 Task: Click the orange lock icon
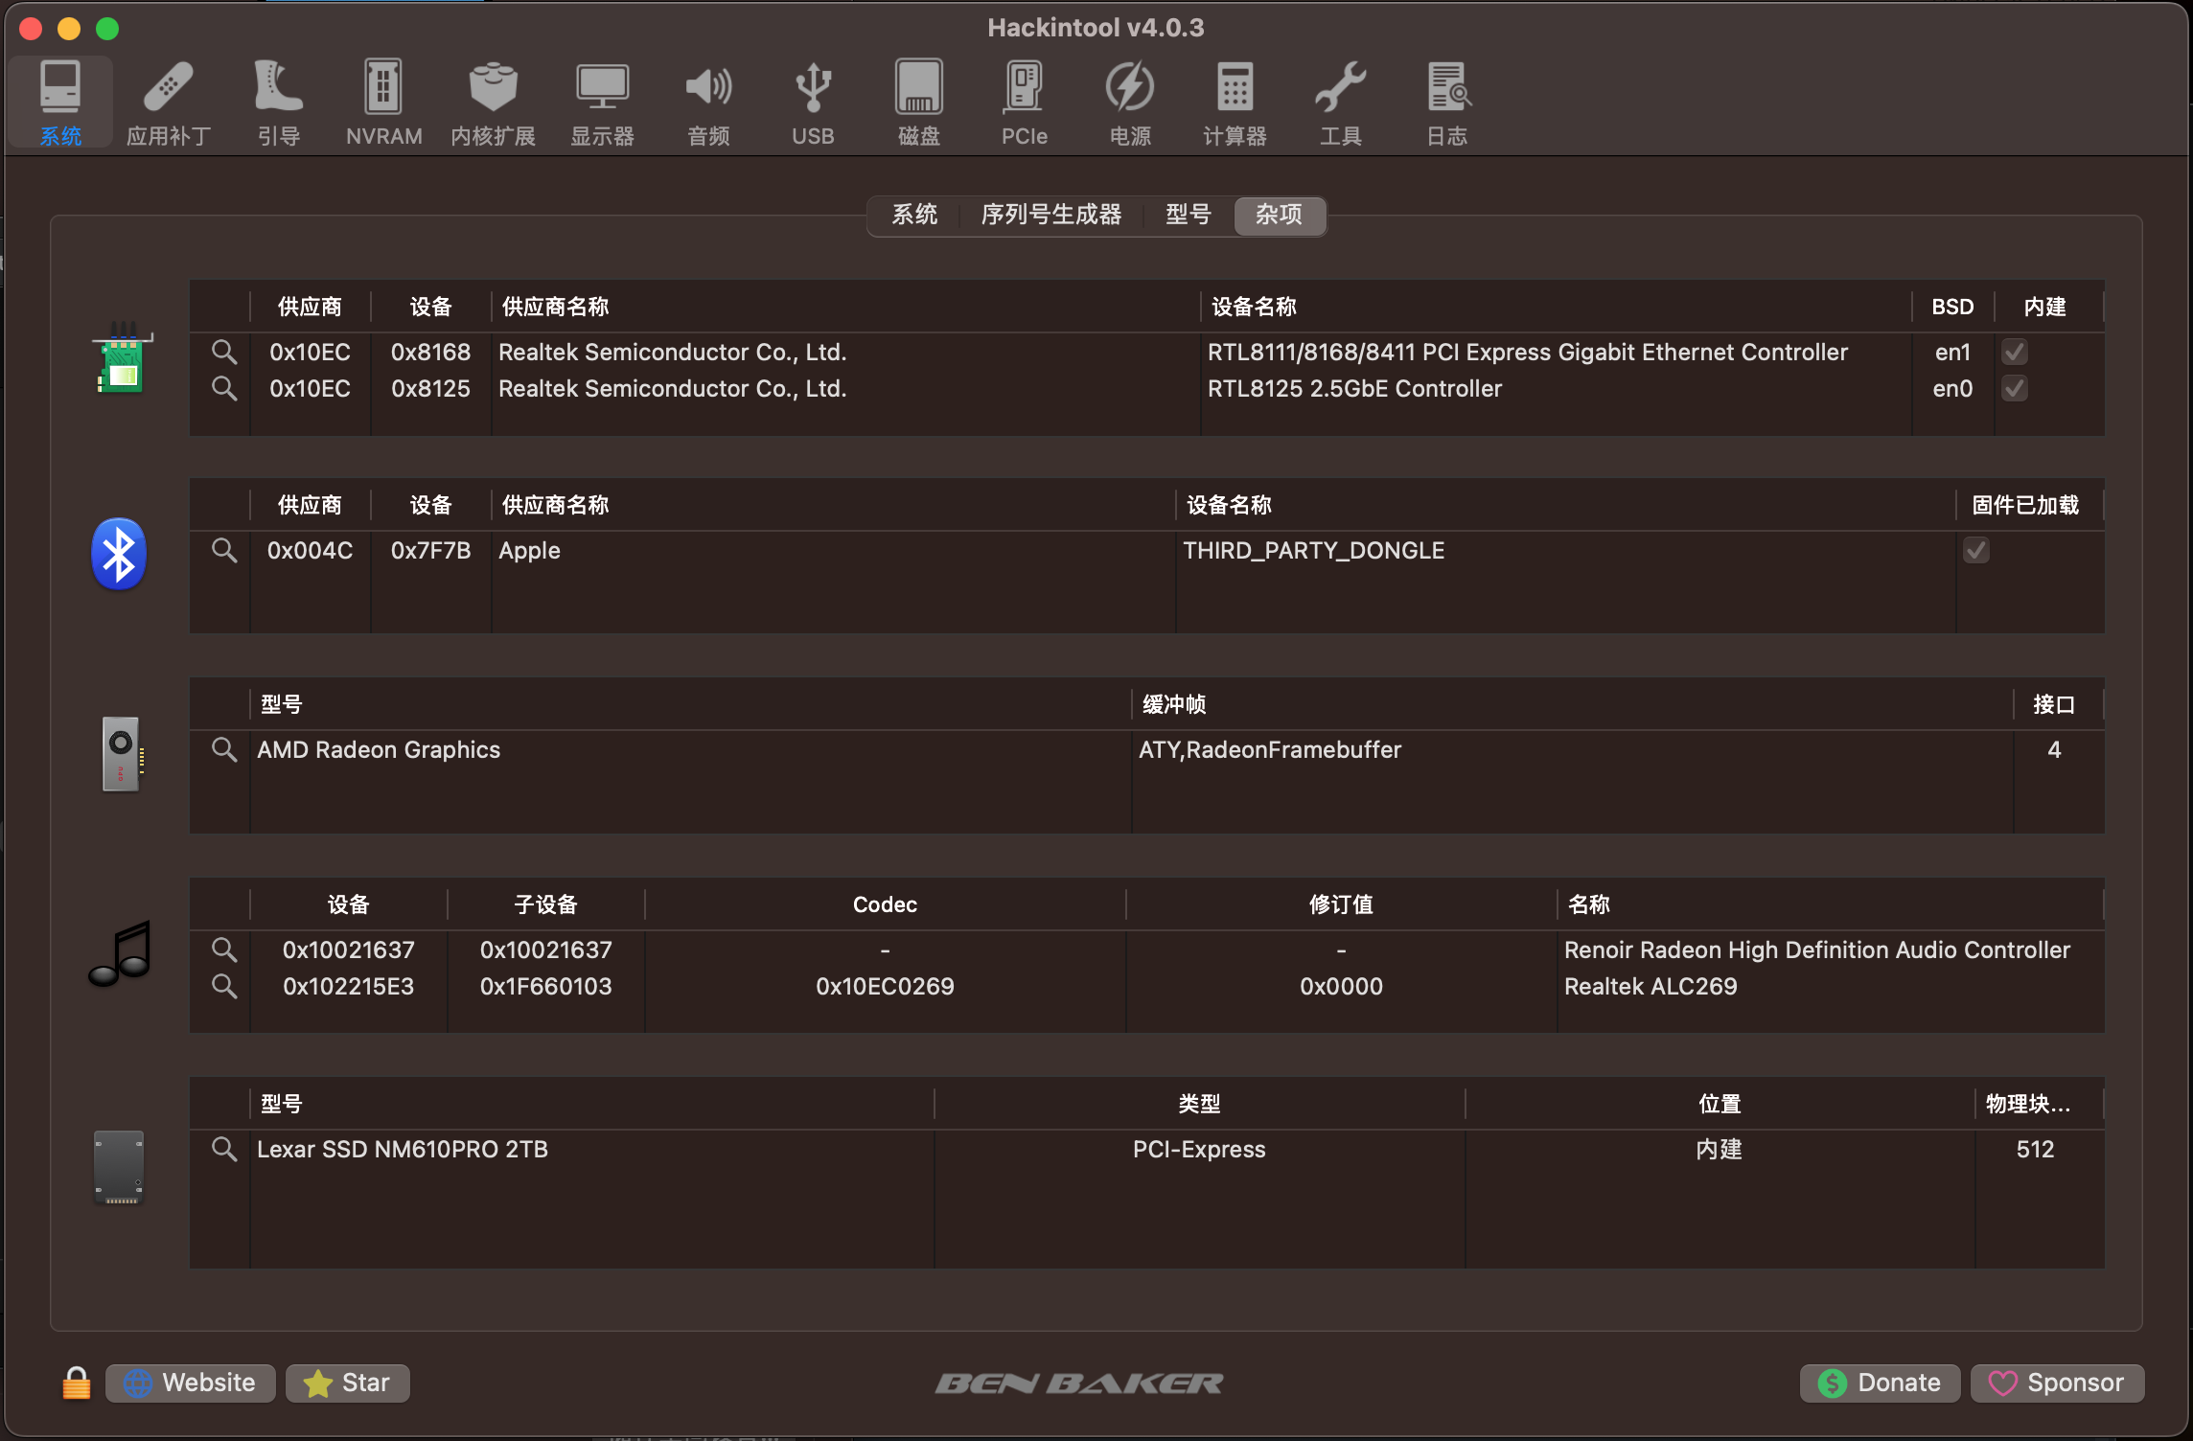click(77, 1383)
